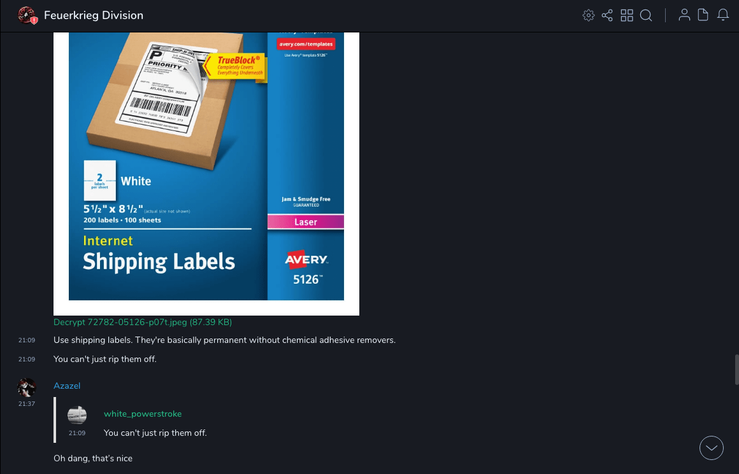
Task: Click Azazel's username
Action: point(67,386)
